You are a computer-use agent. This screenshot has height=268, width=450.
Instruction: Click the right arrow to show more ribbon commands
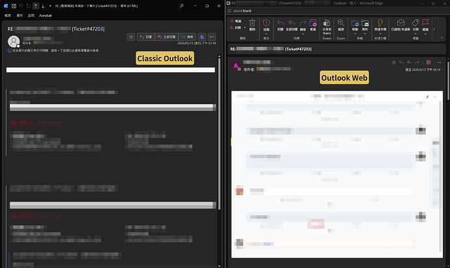point(434,29)
